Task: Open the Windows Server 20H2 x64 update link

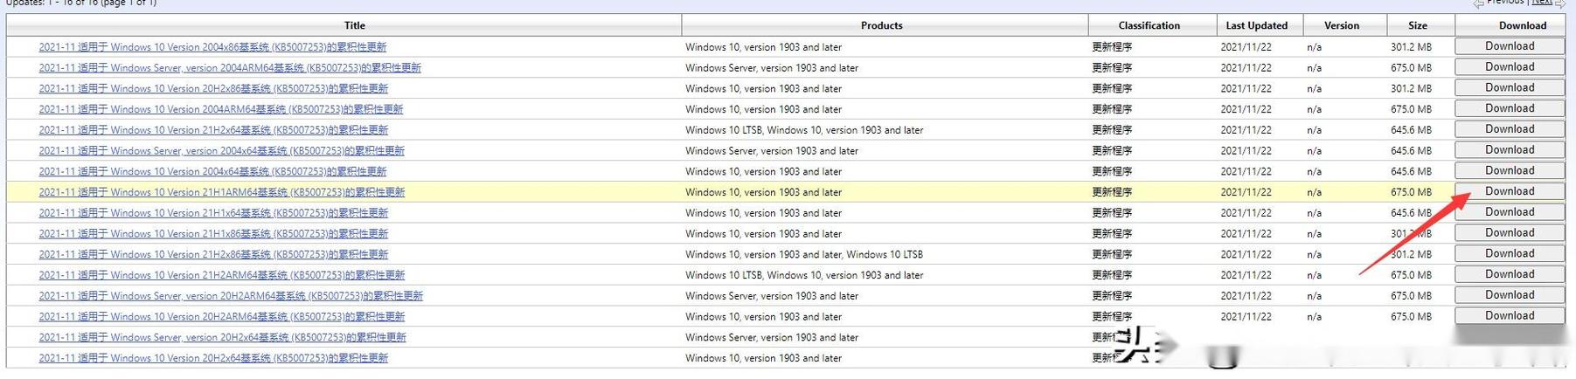Action: coord(222,338)
